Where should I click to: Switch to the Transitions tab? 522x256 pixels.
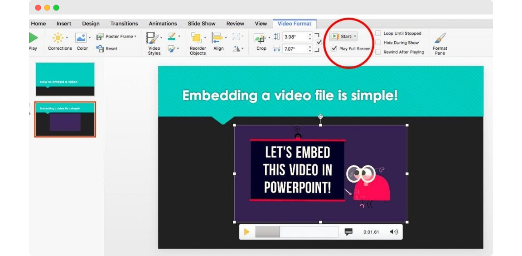pyautogui.click(x=124, y=24)
